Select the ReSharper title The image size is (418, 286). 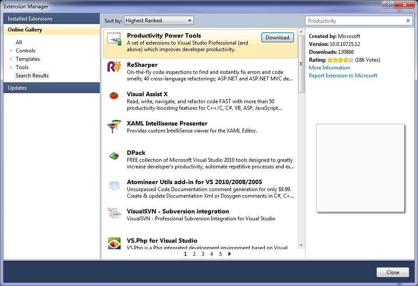click(x=142, y=65)
